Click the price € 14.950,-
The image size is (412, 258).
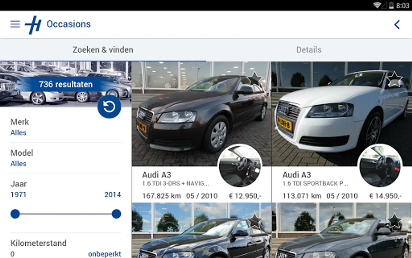point(385,196)
